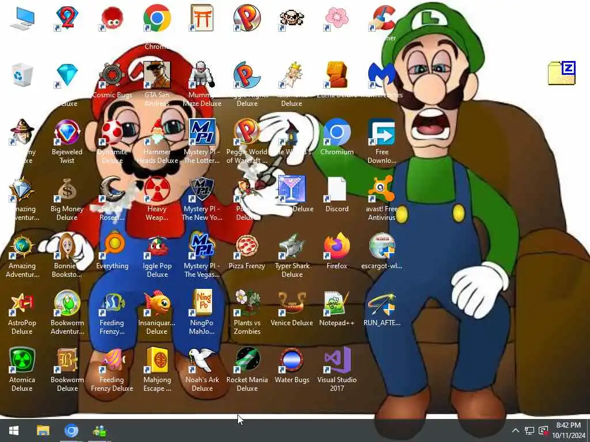This screenshot has height=442, width=590.
Task: Open Mahjong Escape shortcut
Action: coord(157,360)
